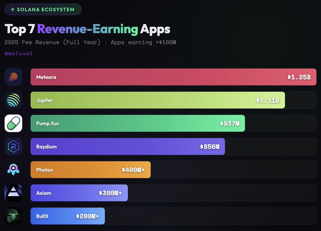This screenshot has height=231, width=321.
Task: Select the Solana Ecosystem badge
Action: [43, 10]
